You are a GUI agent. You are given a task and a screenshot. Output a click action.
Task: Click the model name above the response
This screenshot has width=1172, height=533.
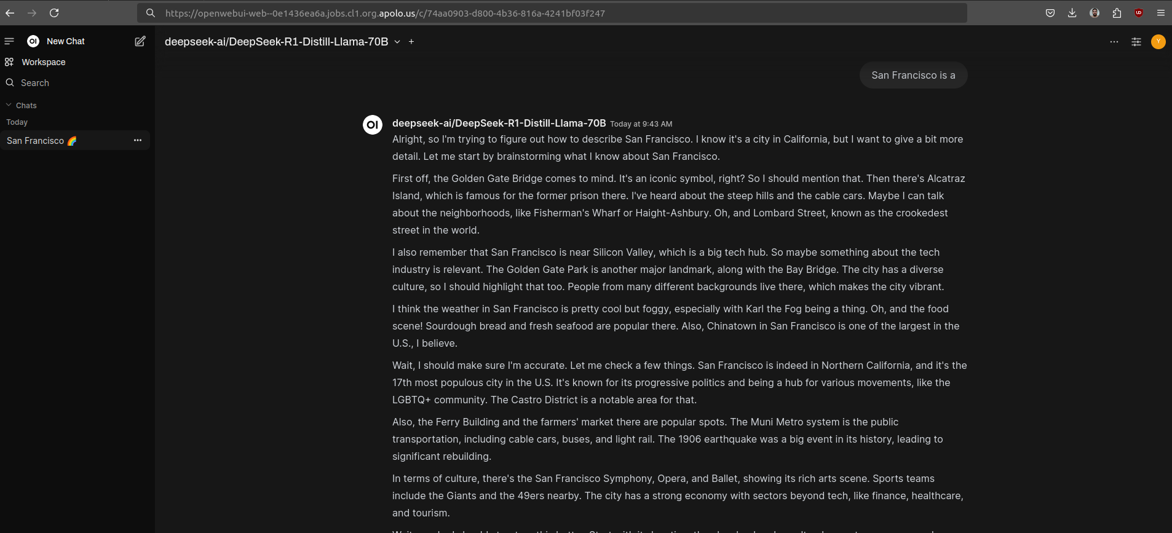tap(499, 124)
